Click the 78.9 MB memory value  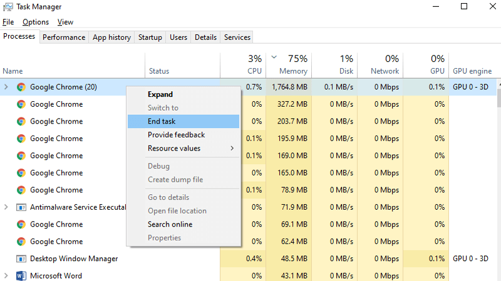pos(294,190)
